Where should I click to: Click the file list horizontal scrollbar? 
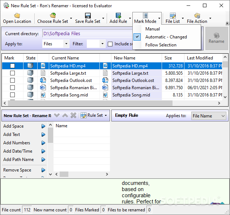click(x=90, y=103)
